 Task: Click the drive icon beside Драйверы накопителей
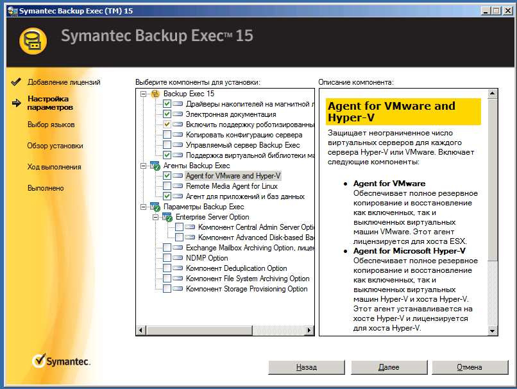coord(178,104)
